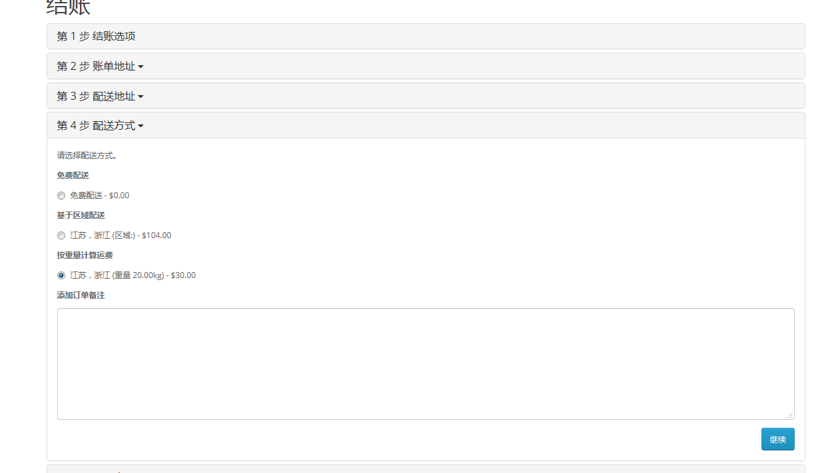Click the 第 4 步 配送方式 header link
Screen dimensions: 816x473
click(x=100, y=126)
